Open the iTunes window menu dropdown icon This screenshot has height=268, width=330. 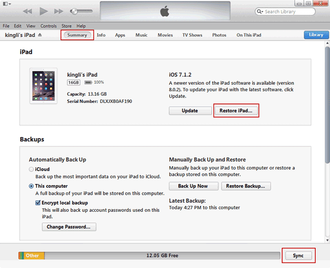tap(7, 4)
